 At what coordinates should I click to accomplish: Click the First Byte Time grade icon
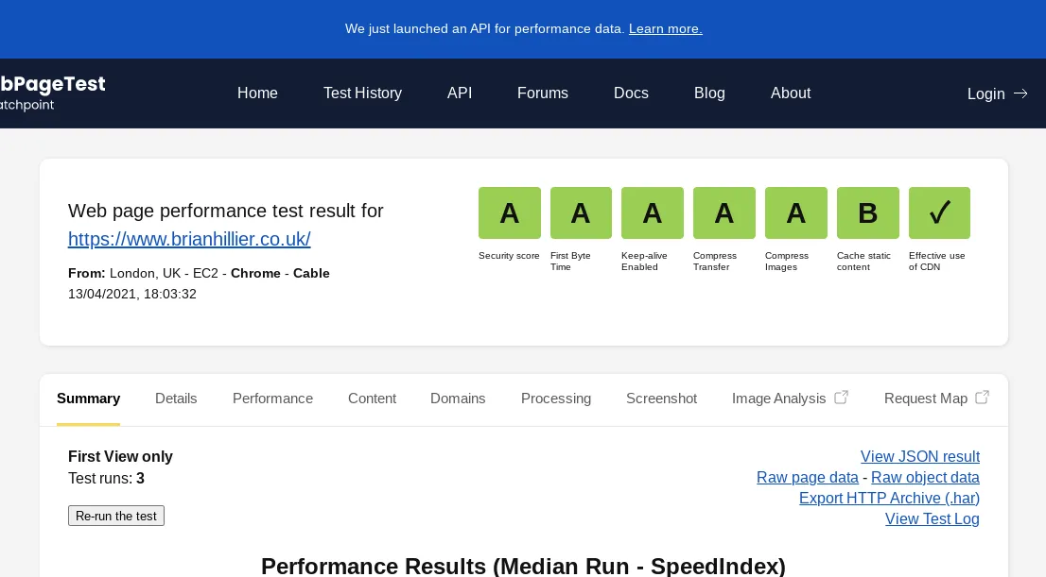(x=581, y=212)
